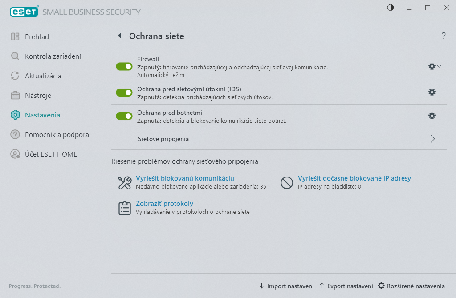Click the ESET logo
Image resolution: width=456 pixels, height=298 pixels.
click(x=24, y=12)
